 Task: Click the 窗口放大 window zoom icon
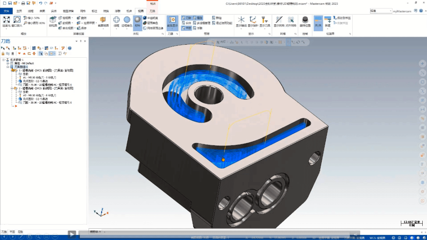(17, 21)
